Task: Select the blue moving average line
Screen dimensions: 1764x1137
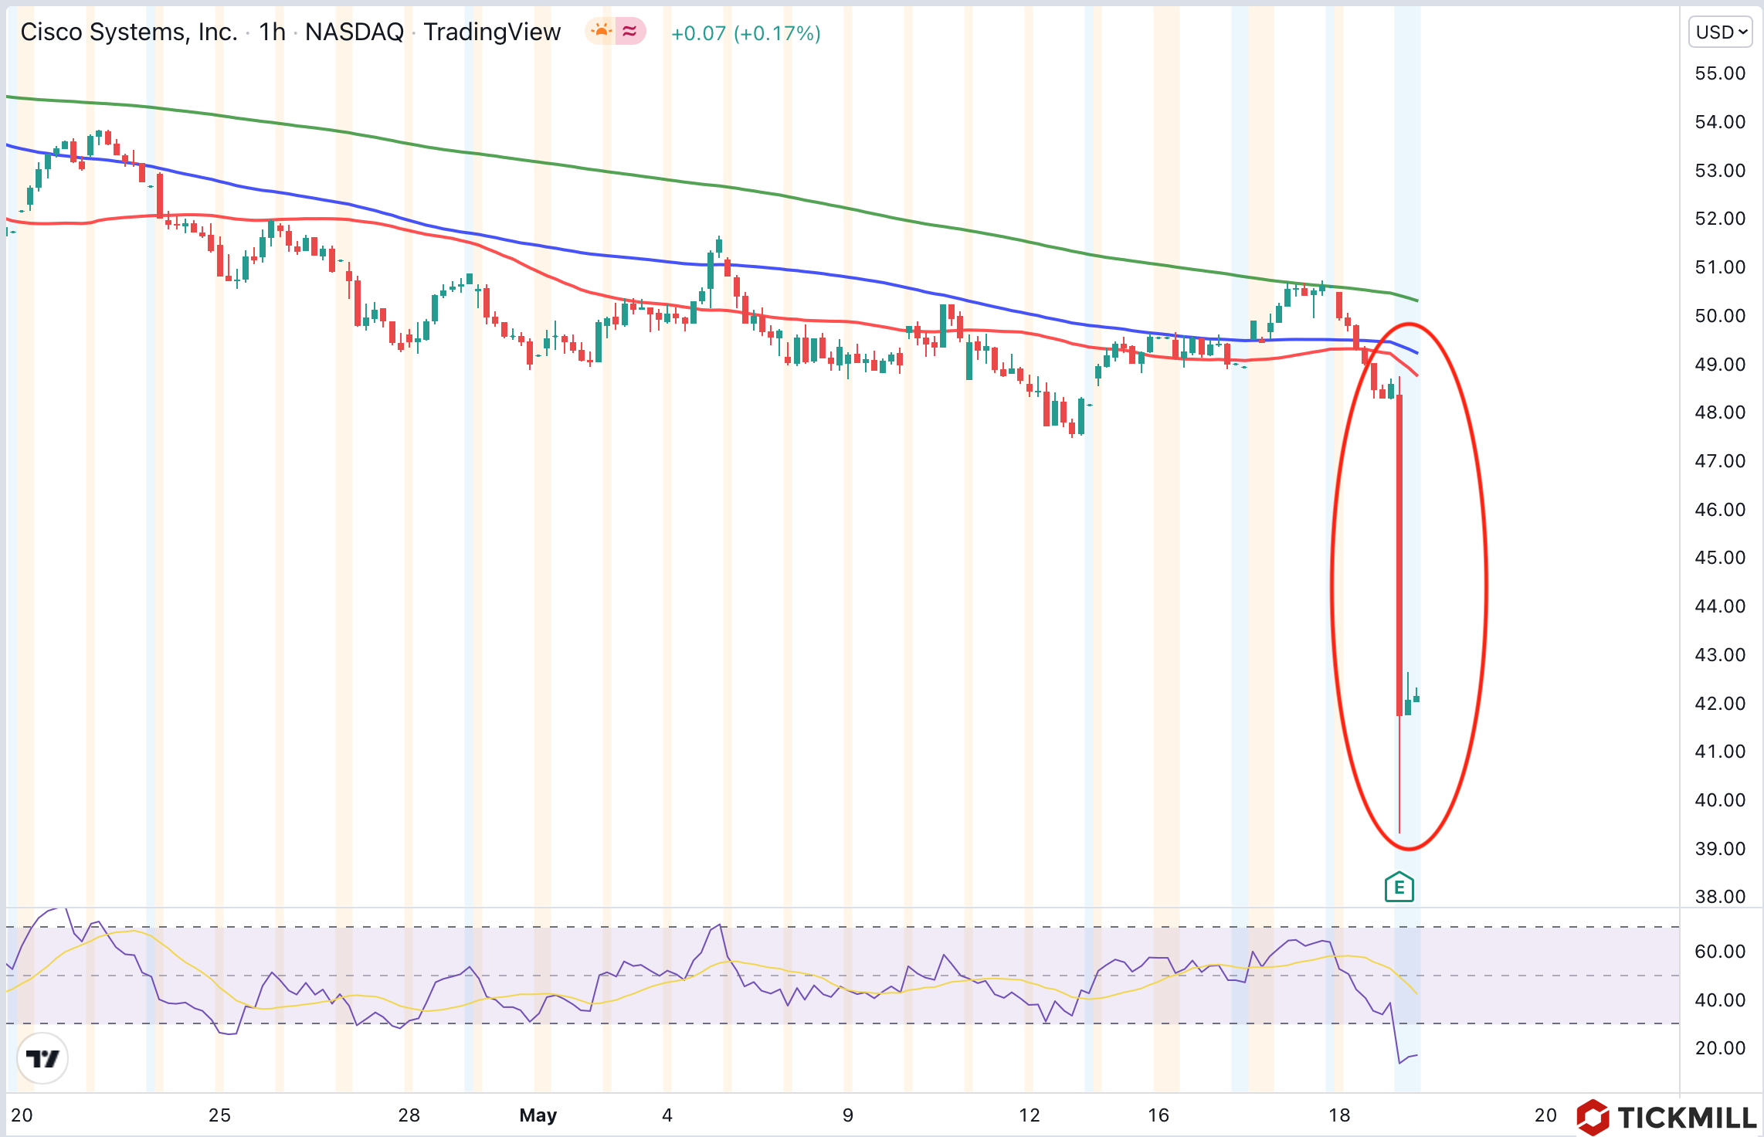Action: pos(772,267)
